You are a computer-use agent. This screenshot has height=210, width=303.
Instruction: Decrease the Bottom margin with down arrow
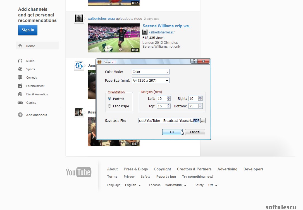(x=201, y=107)
